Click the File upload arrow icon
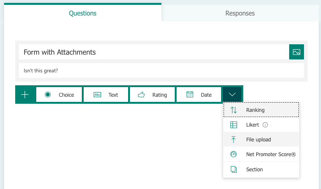Image resolution: width=321 pixels, height=189 pixels. click(234, 140)
